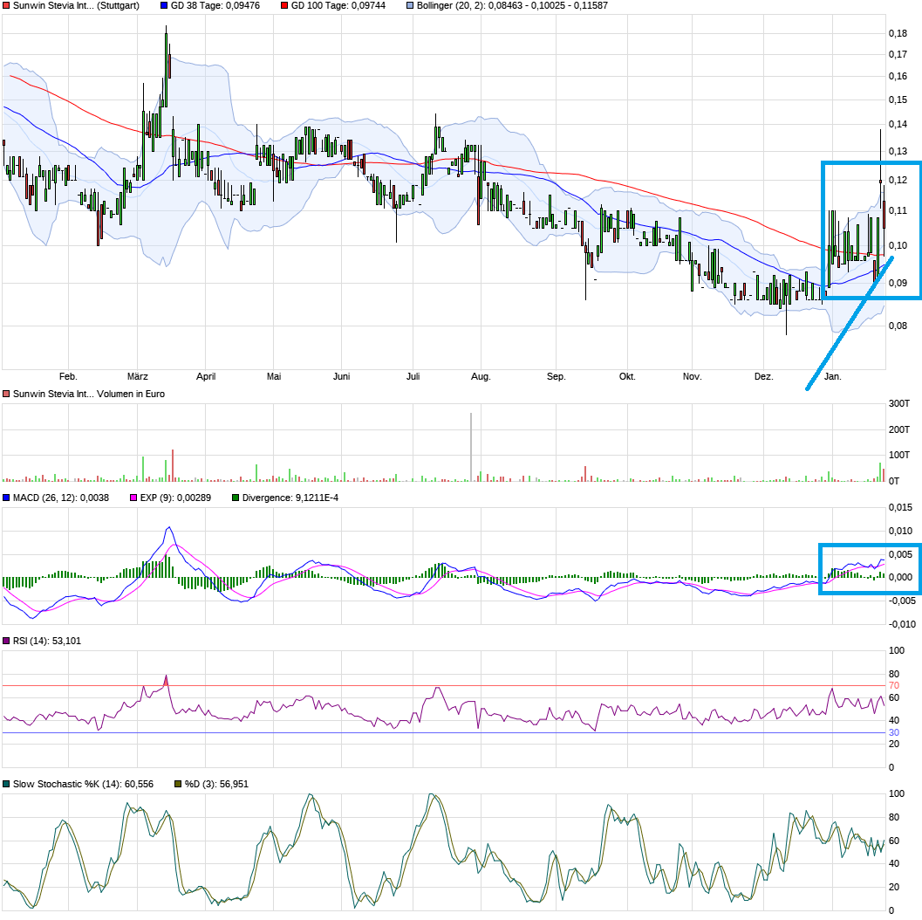The width and height of the screenshot is (922, 920).
Task: Click the purple RSI (14) legend swatch
Action: coord(6,641)
